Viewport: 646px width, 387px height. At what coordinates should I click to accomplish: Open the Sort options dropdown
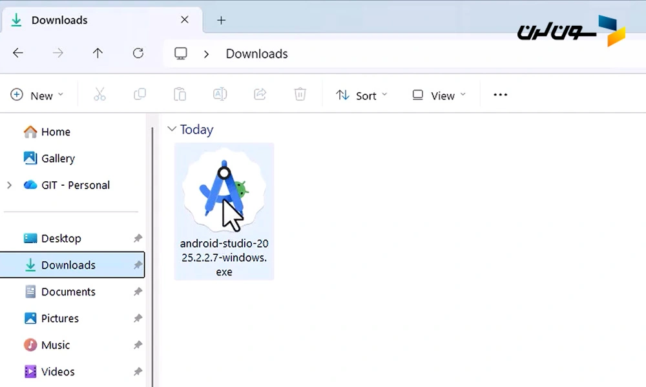tap(362, 95)
